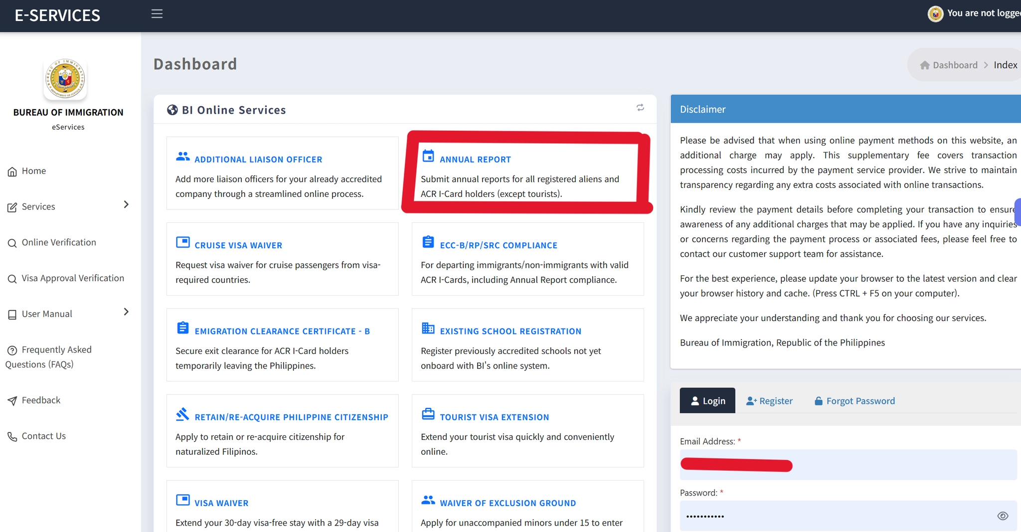Click the Tourist Visa Extension briefcase icon

(428, 414)
